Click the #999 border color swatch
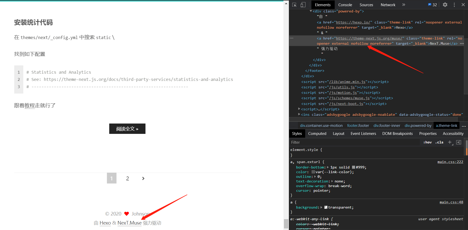 [354, 167]
